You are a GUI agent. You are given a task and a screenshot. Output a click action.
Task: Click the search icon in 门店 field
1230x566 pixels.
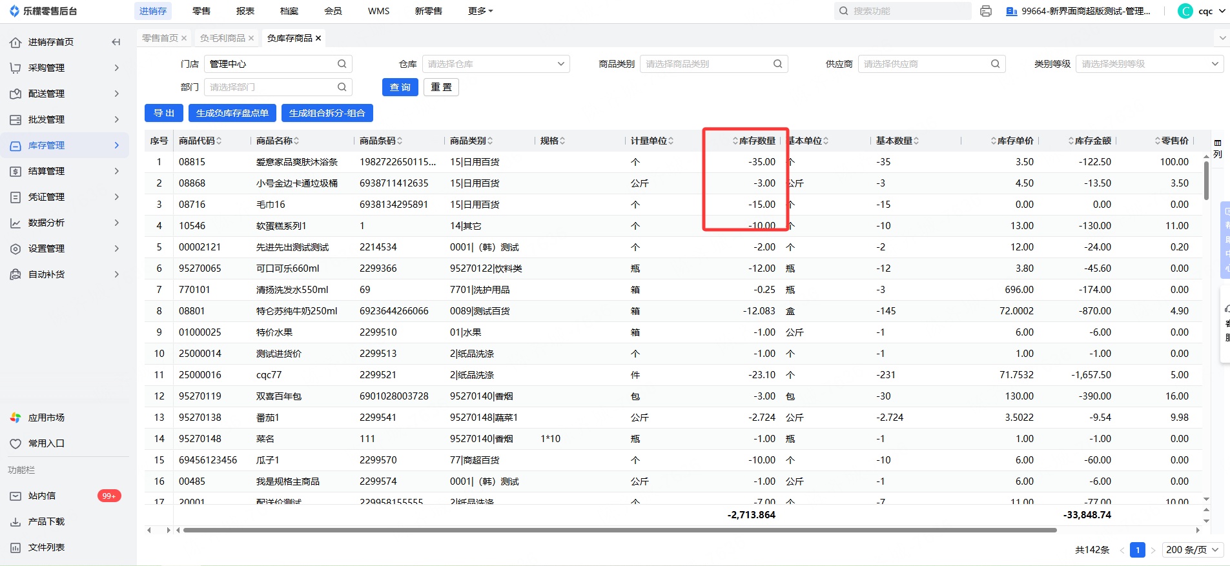[x=342, y=64]
